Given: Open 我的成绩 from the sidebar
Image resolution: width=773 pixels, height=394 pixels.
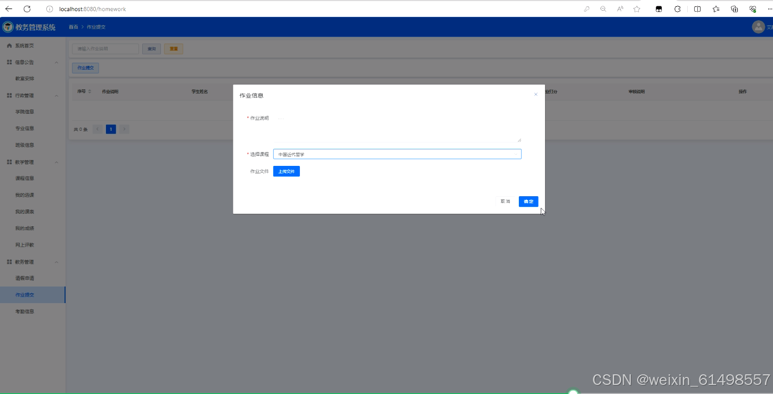Looking at the screenshot, I should [25, 228].
